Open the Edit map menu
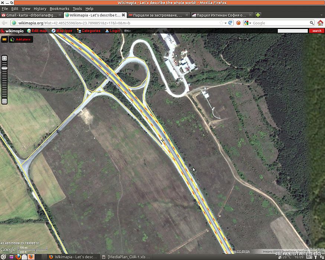 (37, 31)
